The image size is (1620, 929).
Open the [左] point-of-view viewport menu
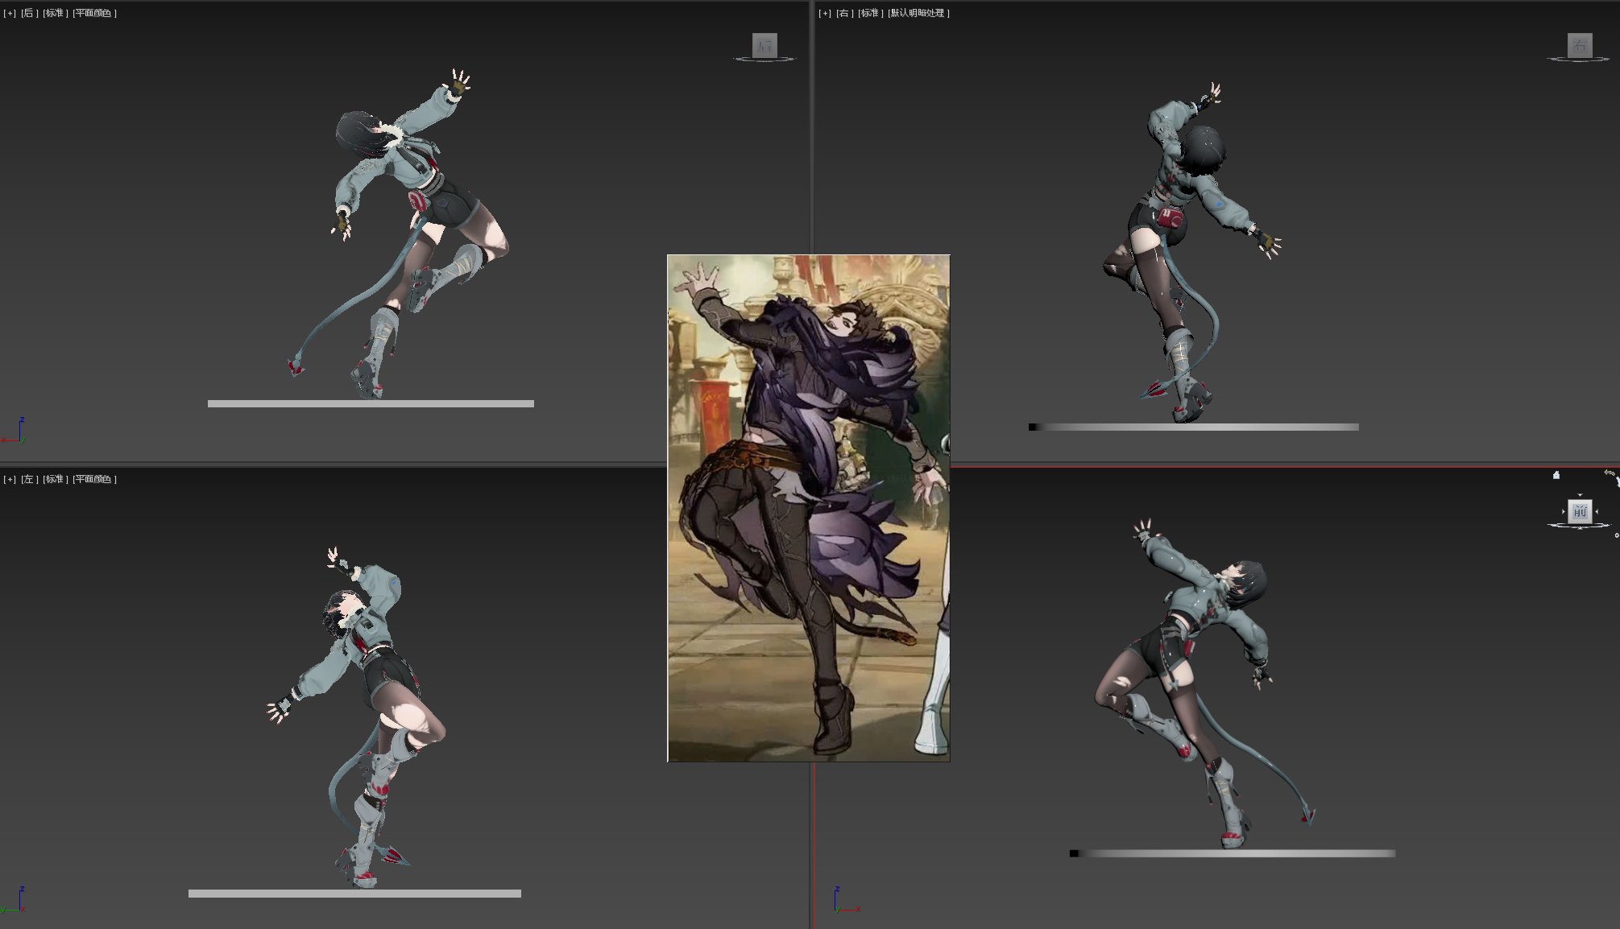[29, 479]
